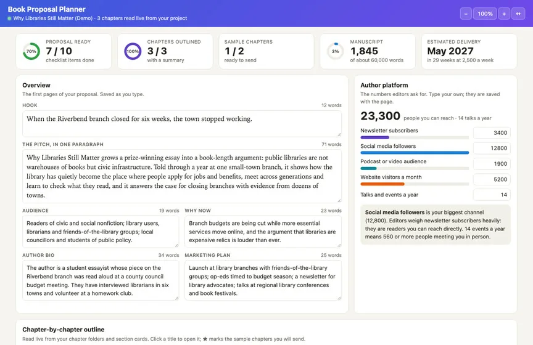The height and width of the screenshot is (345, 533).
Task: Click the purple Newsletter subscribers bar
Action: [x=374, y=137]
